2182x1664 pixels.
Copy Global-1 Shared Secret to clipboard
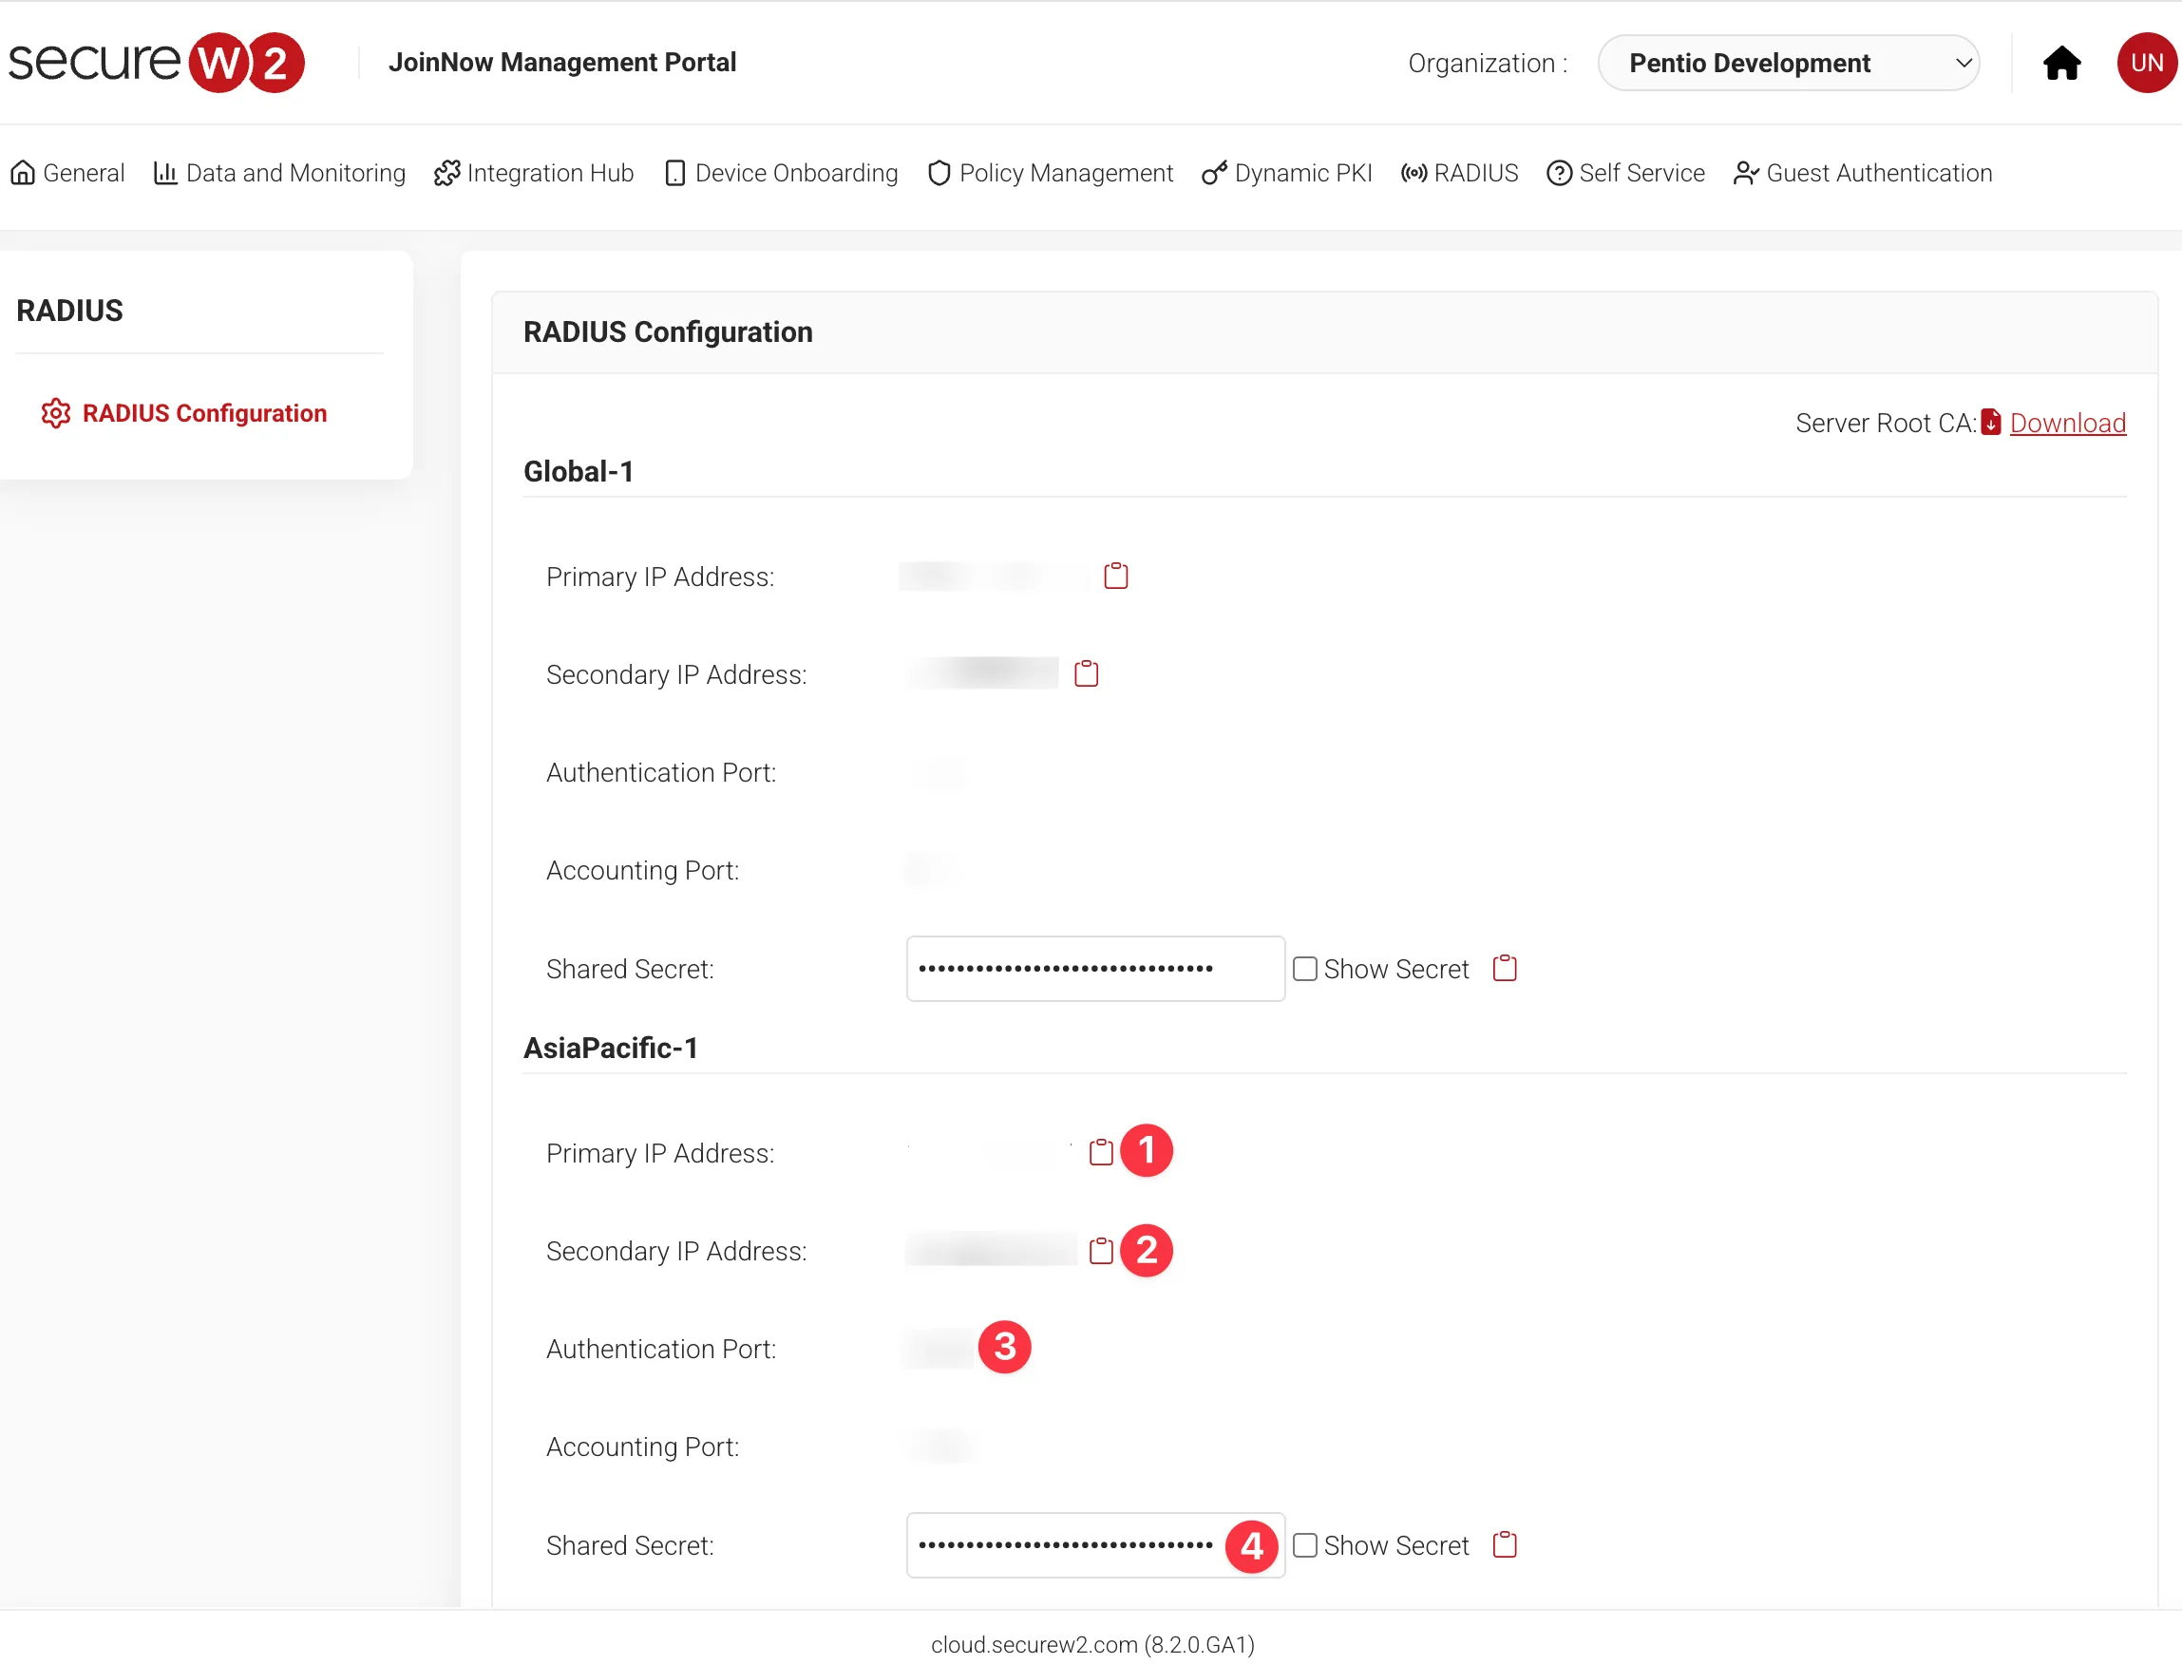pos(1504,968)
